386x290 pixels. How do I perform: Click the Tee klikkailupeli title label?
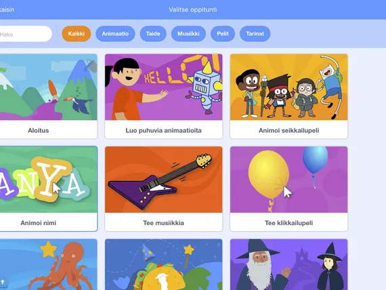(288, 223)
